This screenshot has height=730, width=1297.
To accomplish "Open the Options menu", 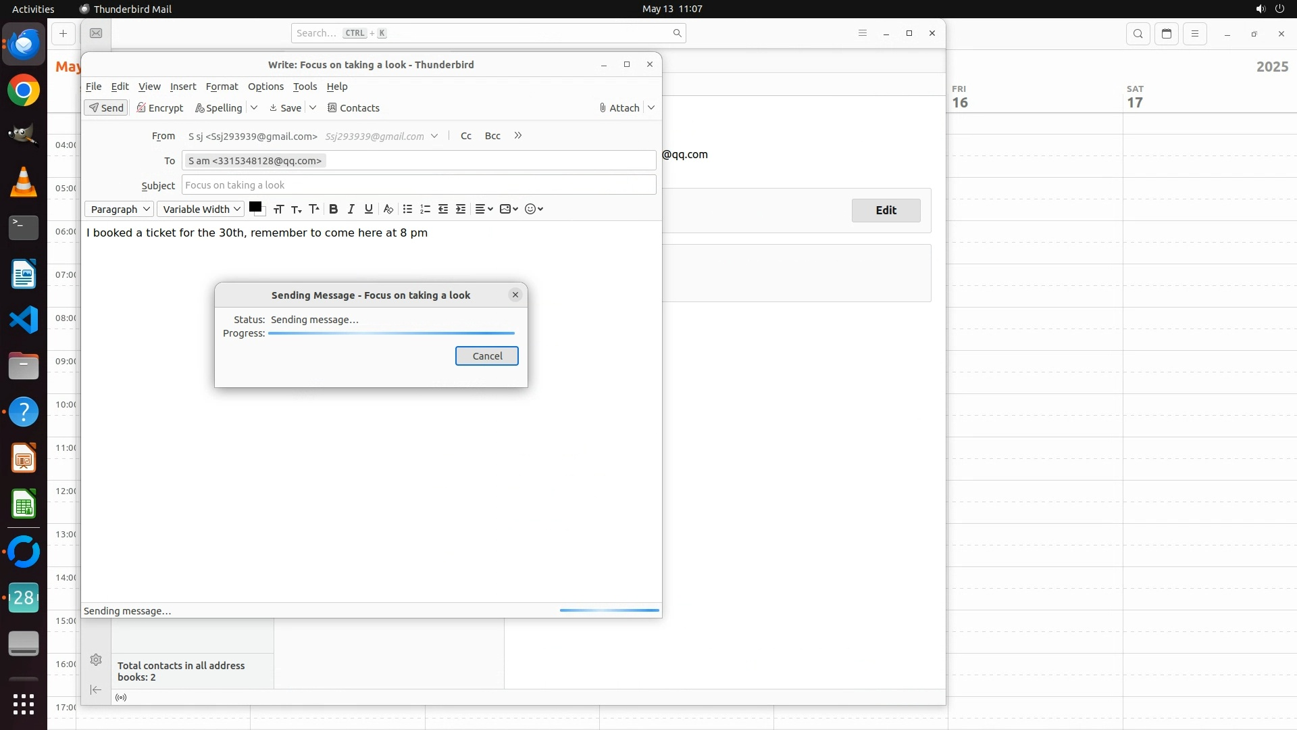I will click(265, 87).
